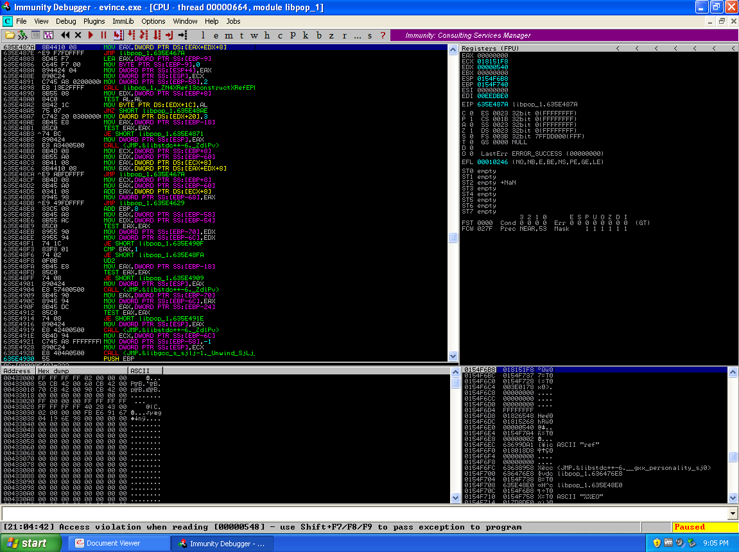Click disassembly scrollbar down arrow
The width and height of the screenshot is (739, 552).
point(453,356)
